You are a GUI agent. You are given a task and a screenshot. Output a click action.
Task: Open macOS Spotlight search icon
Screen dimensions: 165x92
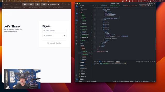[148, 1]
